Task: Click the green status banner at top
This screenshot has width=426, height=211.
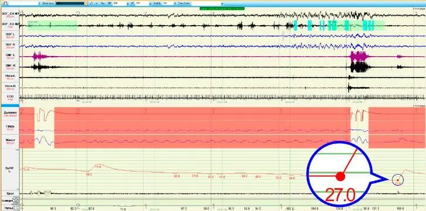Action: click(x=222, y=8)
